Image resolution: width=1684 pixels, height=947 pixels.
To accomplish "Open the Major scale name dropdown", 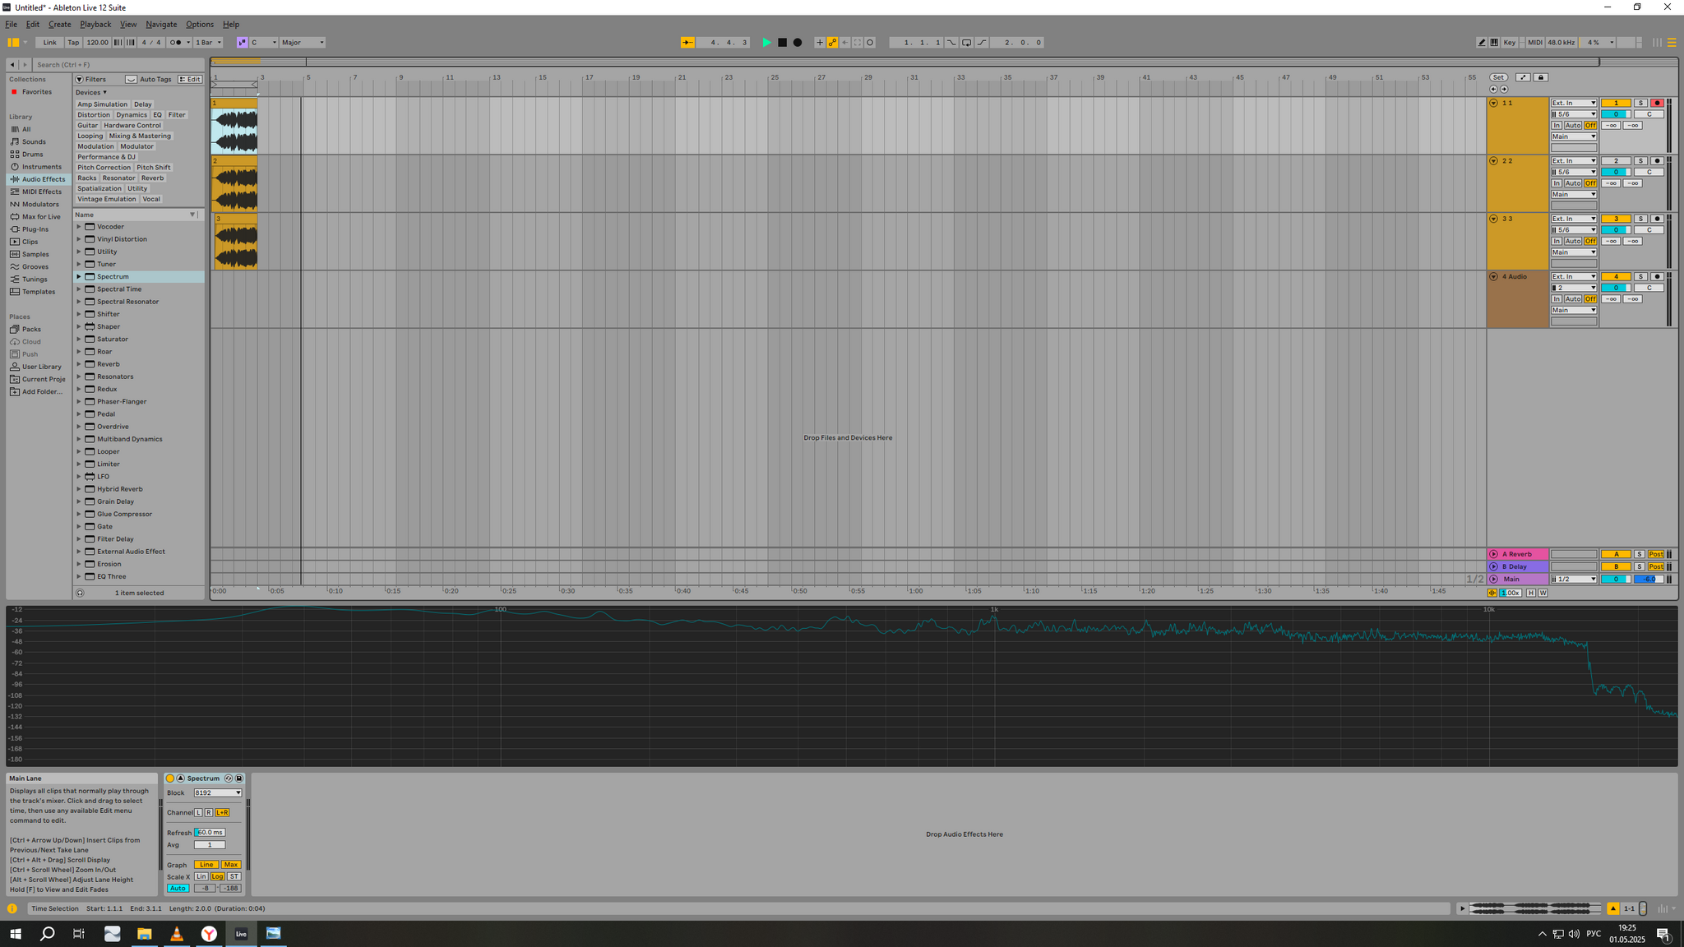I will tap(303, 43).
